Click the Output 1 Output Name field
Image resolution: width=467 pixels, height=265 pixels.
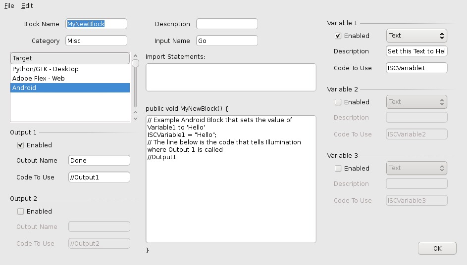[99, 160]
